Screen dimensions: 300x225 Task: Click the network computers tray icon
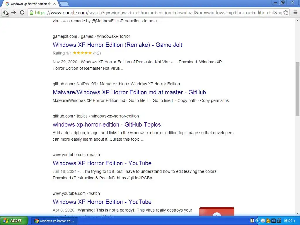pos(279,221)
